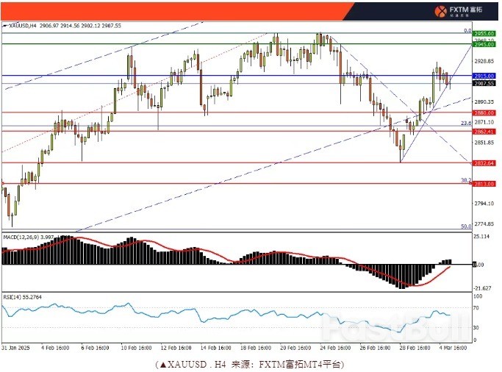Screen dimensions: 502x372
Task: Click the current price tag 2907.55
Action: coord(482,83)
